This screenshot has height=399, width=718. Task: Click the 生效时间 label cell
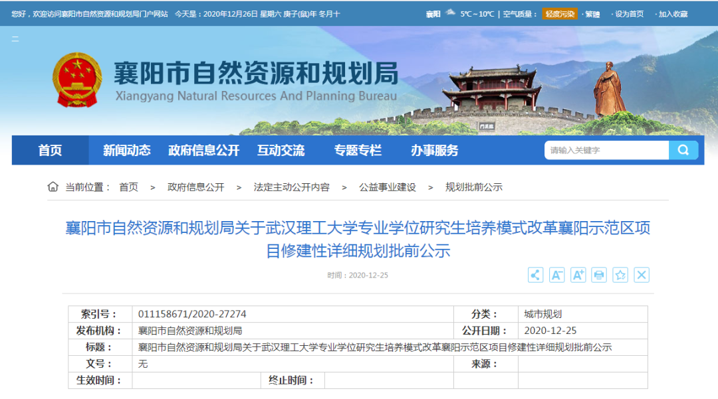tap(100, 380)
